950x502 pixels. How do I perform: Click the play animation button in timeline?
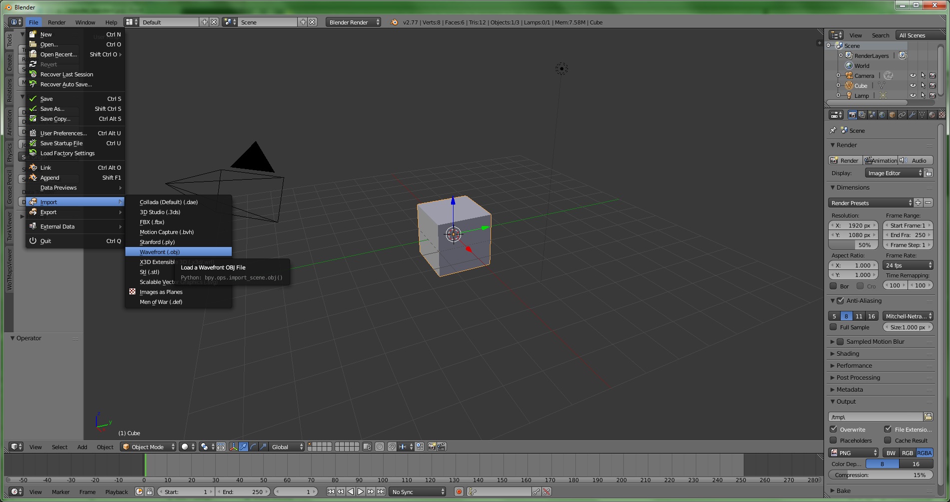coord(361,492)
